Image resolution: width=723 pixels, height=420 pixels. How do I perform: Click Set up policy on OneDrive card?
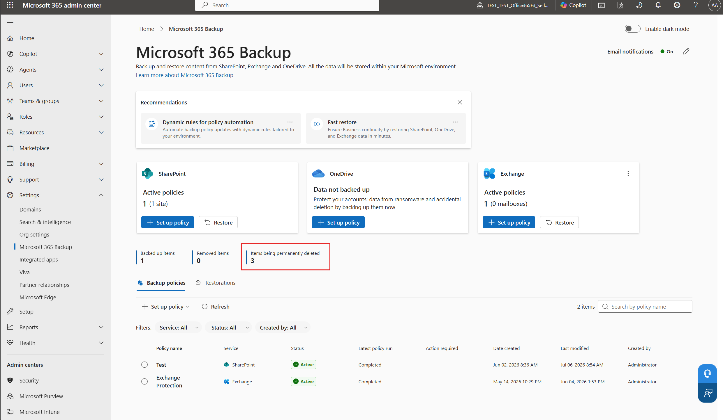[338, 223]
